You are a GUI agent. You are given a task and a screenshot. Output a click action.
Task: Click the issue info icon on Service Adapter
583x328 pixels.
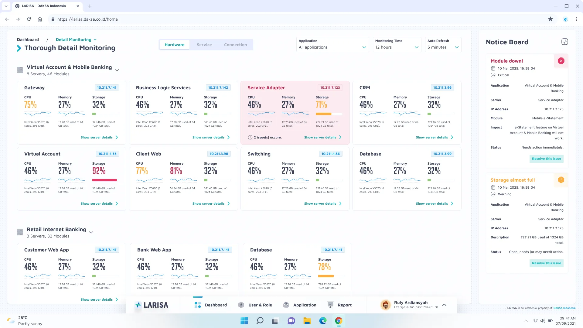(250, 137)
